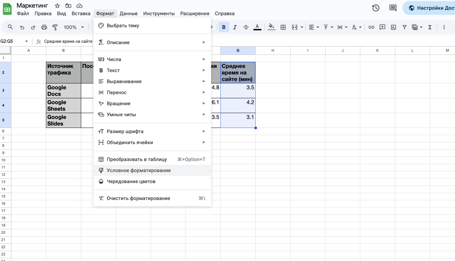Click the vertical align toolbar icon
The height and width of the screenshot is (261, 455).
click(x=326, y=27)
